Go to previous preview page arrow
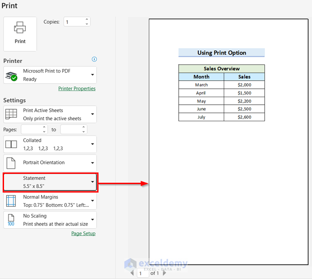 click(132, 273)
